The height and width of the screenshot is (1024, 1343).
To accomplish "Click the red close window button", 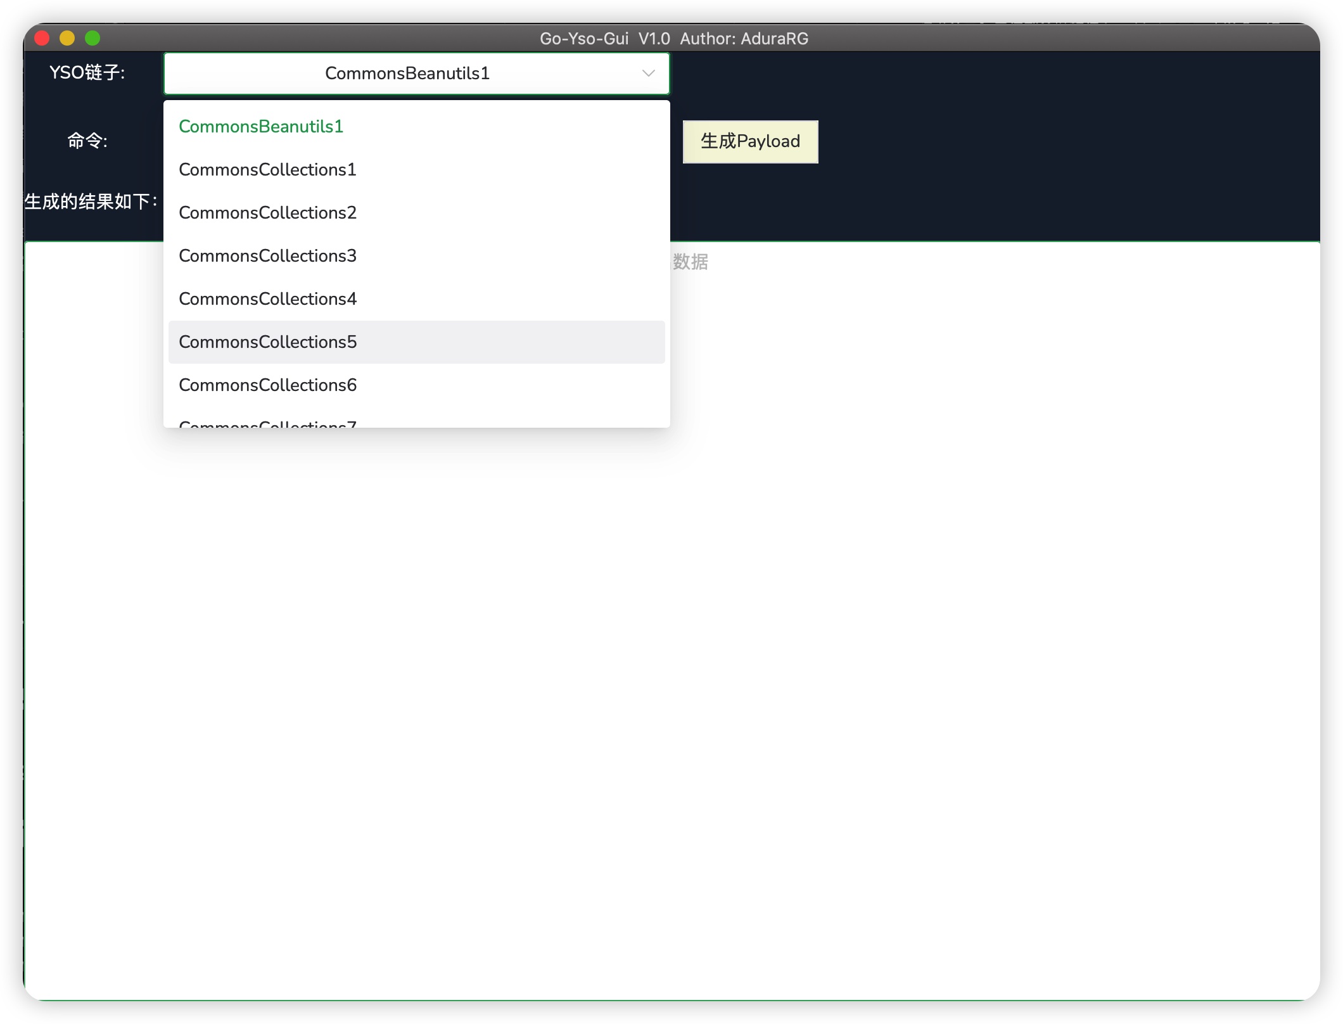I will [42, 39].
